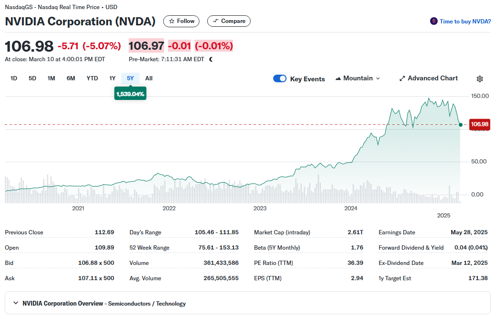Switch chart to 6M range
The height and width of the screenshot is (319, 498).
click(x=71, y=78)
